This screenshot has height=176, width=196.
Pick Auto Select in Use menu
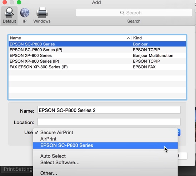click(105, 156)
